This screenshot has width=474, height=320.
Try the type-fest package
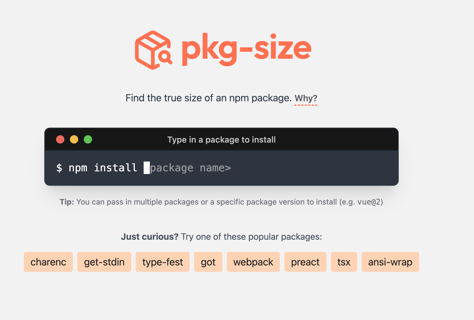click(163, 262)
